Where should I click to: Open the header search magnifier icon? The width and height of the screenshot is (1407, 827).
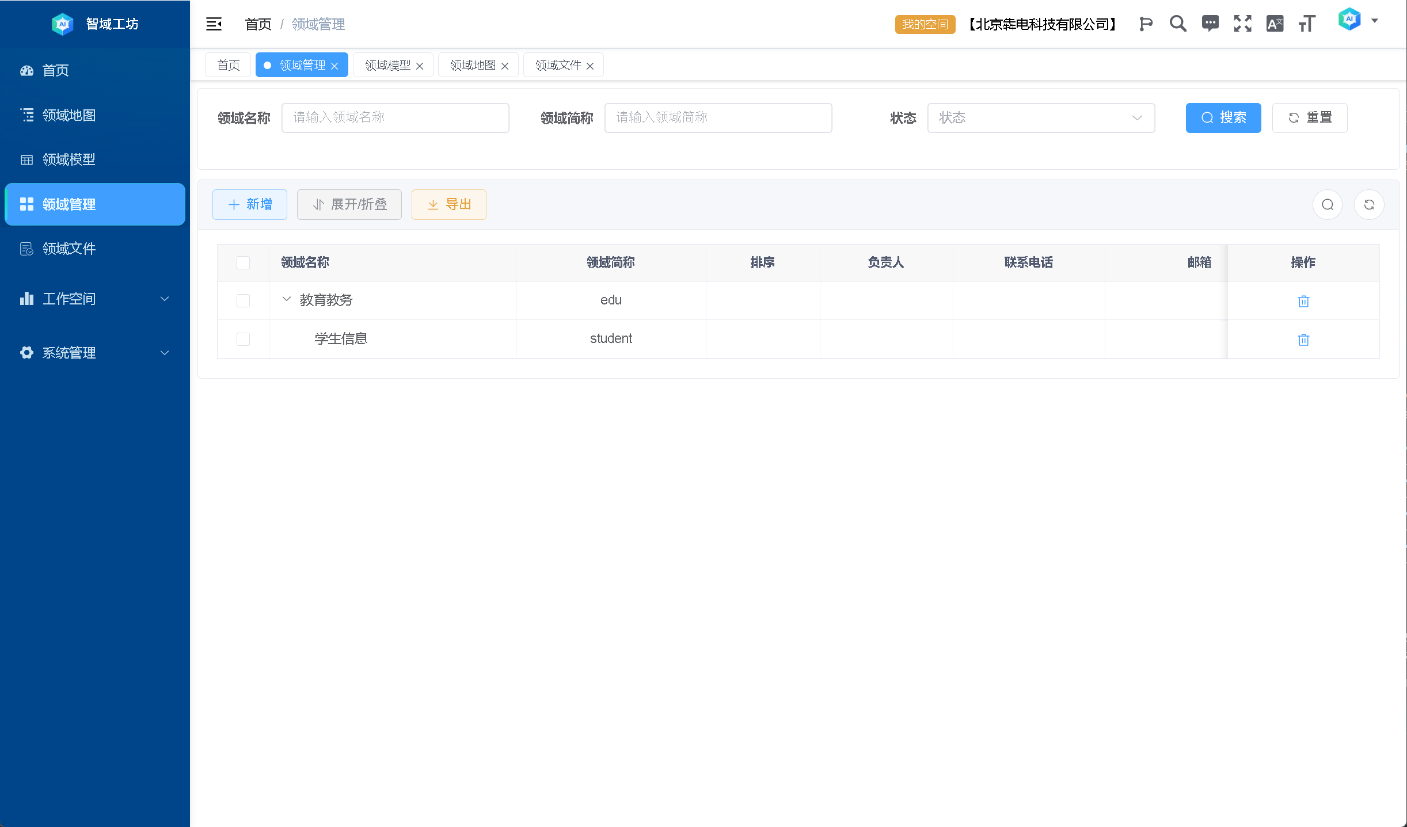tap(1178, 24)
